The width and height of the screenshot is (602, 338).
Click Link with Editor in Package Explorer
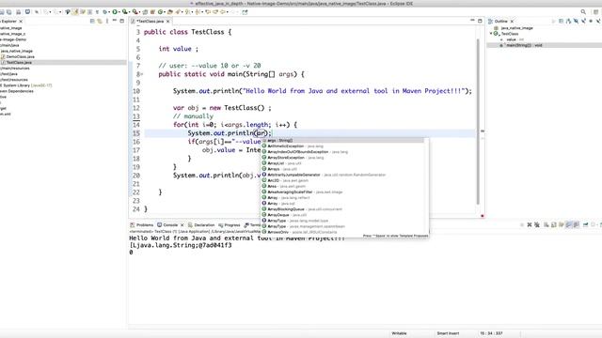pyautogui.click(x=100, y=21)
